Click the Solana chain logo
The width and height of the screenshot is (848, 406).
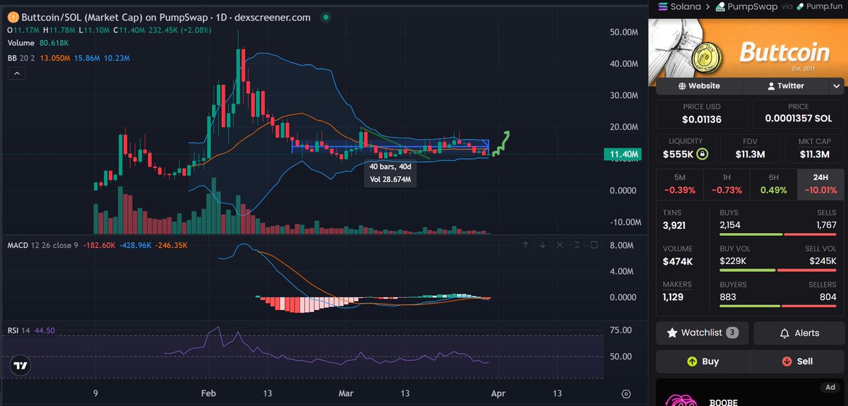[x=663, y=6]
